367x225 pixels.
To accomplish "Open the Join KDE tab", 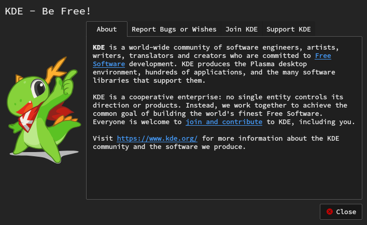I will (242, 29).
